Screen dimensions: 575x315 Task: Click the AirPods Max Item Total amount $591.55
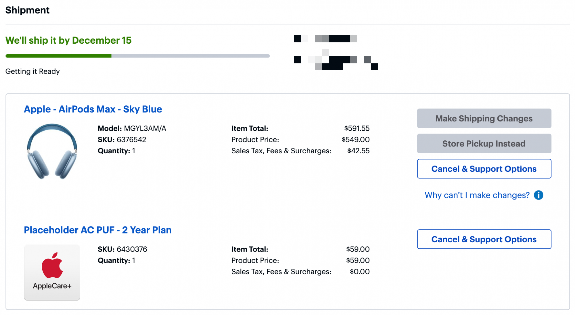pyautogui.click(x=357, y=128)
